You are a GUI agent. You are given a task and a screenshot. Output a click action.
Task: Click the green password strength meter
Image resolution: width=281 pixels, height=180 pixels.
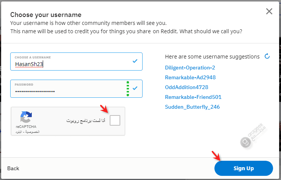(128, 89)
